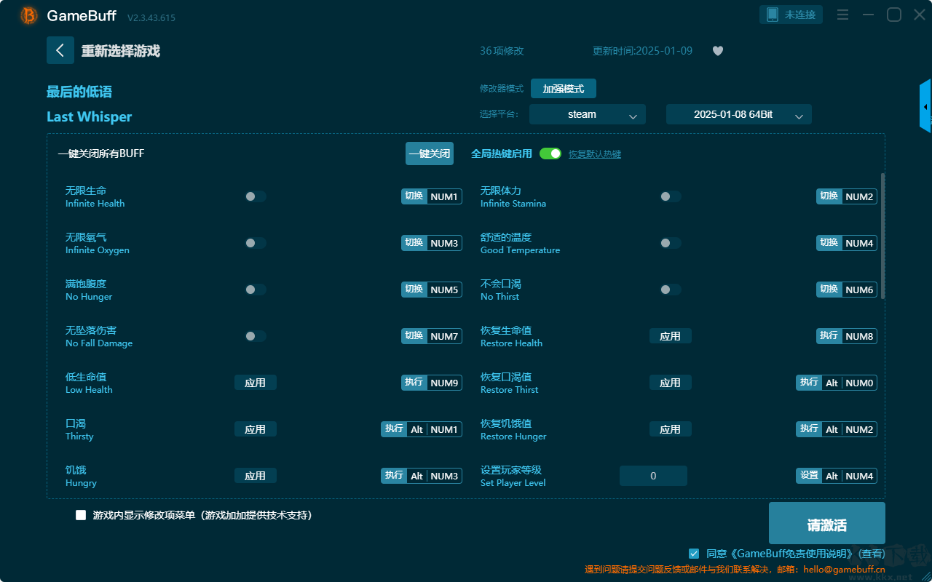Apply Restore Hunger with 应用 button

coord(671,429)
